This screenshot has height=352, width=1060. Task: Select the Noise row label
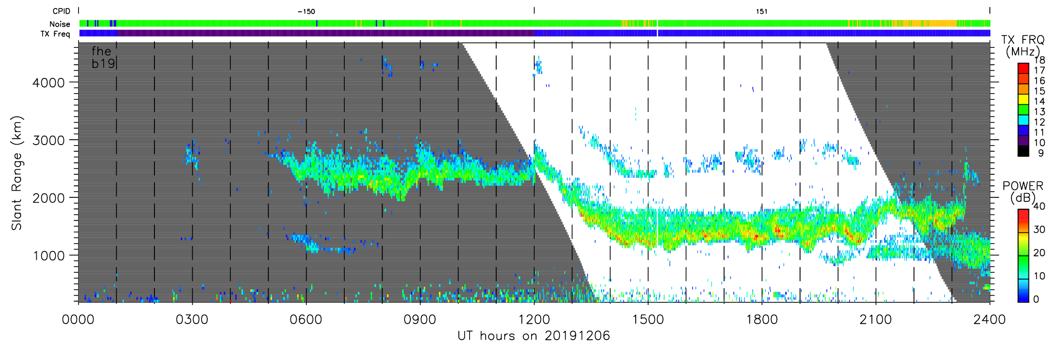[x=60, y=24]
